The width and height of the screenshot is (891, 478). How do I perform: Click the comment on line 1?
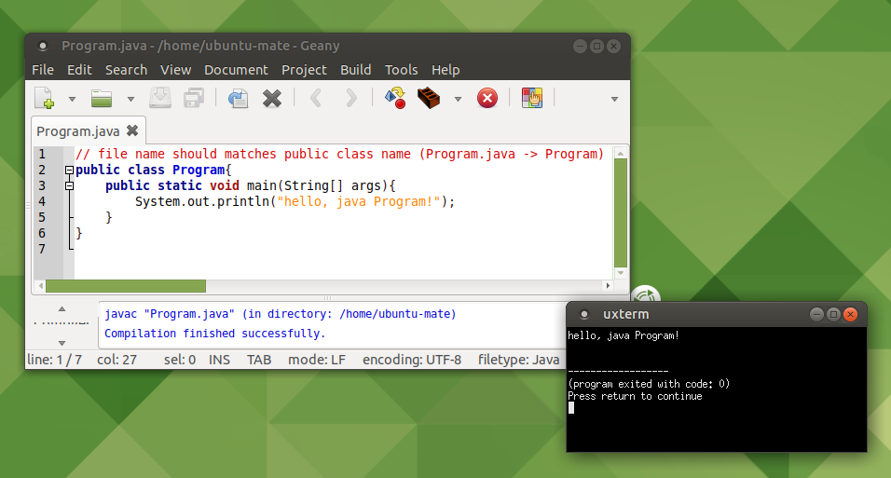(x=339, y=154)
